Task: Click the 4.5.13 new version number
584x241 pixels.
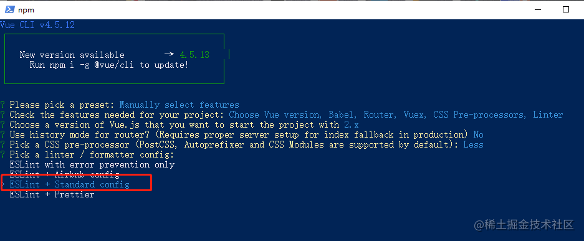Action: pyautogui.click(x=194, y=55)
